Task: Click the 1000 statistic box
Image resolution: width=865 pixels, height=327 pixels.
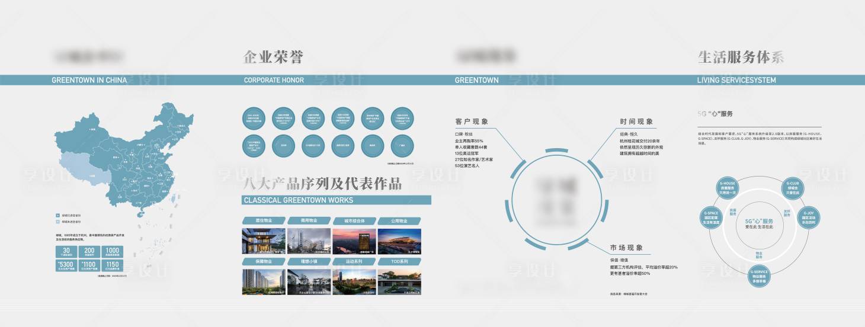Action: [113, 251]
